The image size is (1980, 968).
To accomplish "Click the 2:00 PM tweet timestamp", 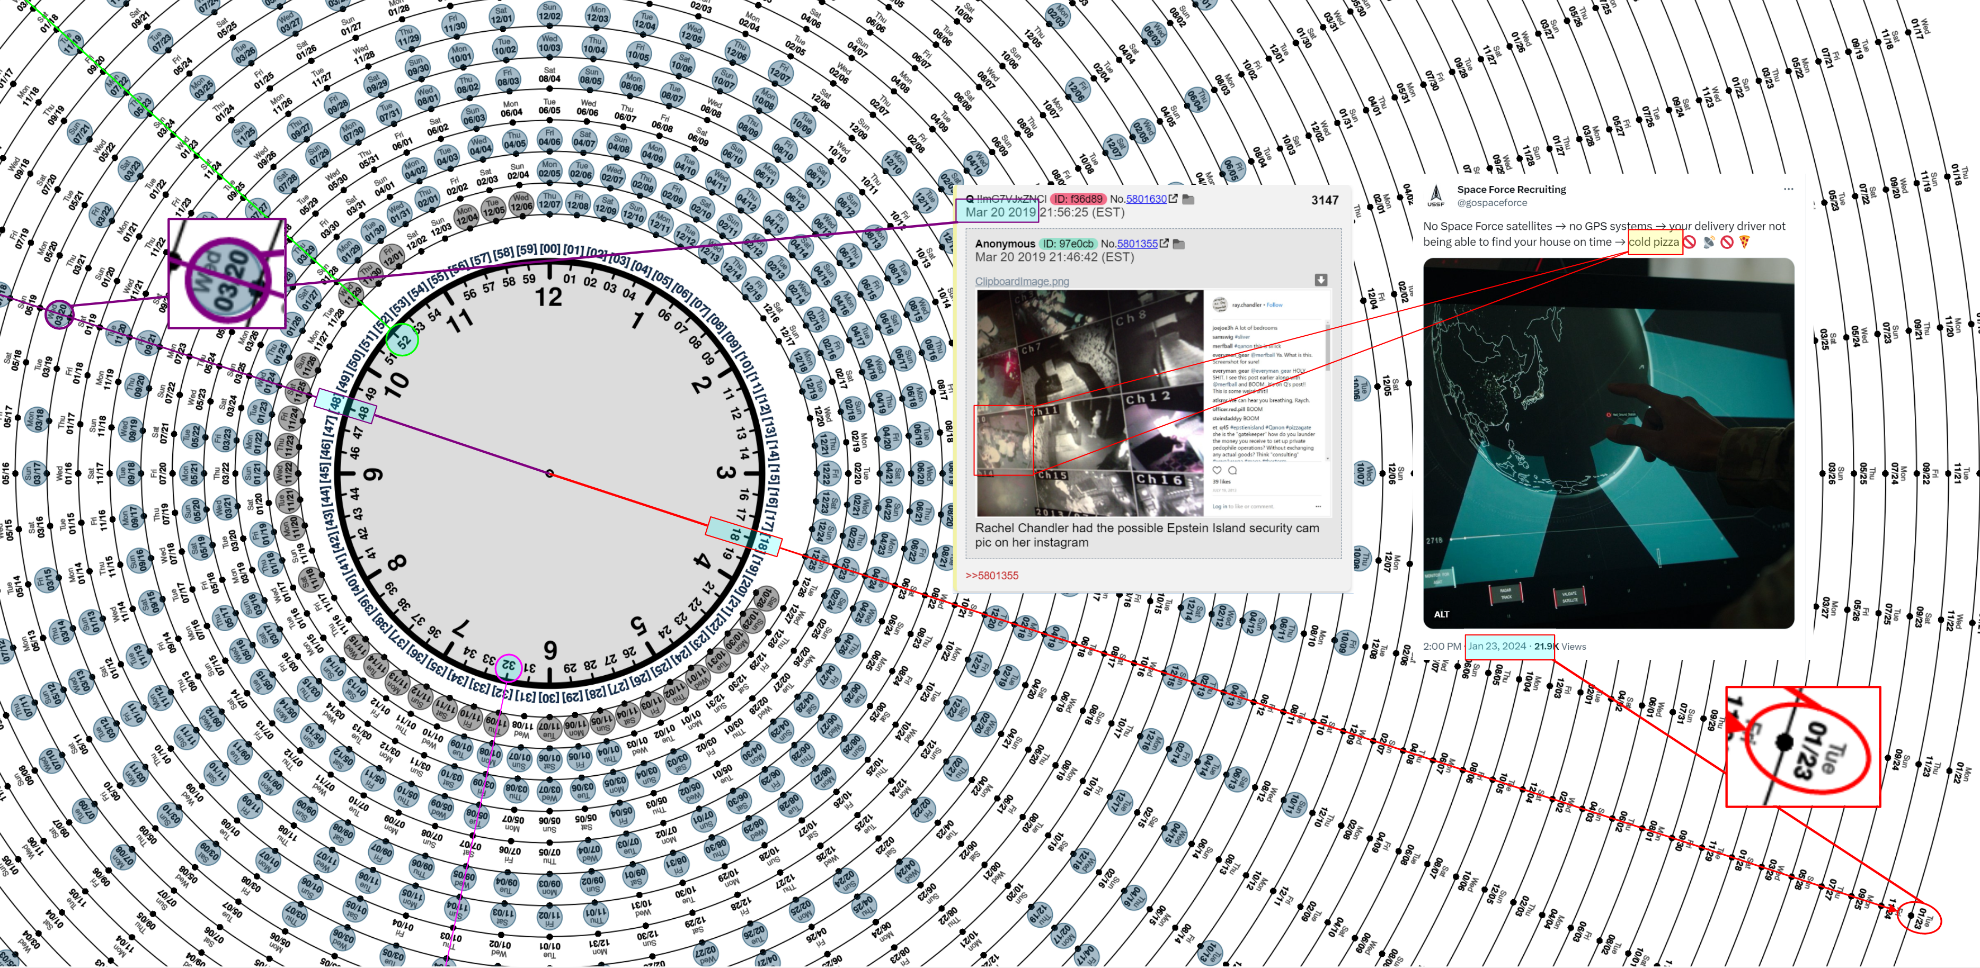I will pyautogui.click(x=1442, y=646).
